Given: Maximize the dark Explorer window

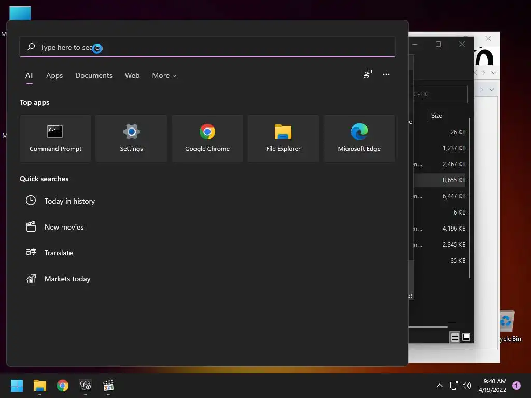Looking at the screenshot, I should (x=438, y=44).
